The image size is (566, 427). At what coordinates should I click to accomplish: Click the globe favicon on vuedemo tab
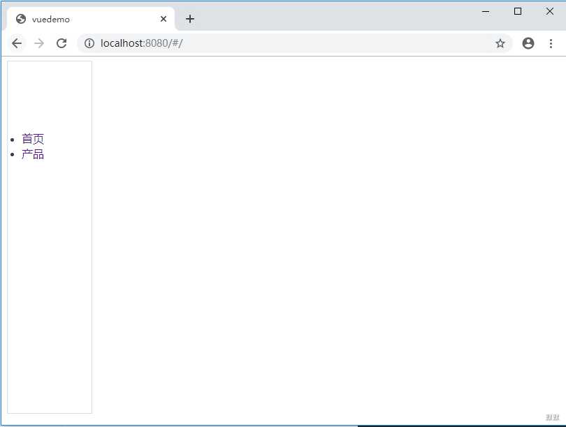coord(21,19)
